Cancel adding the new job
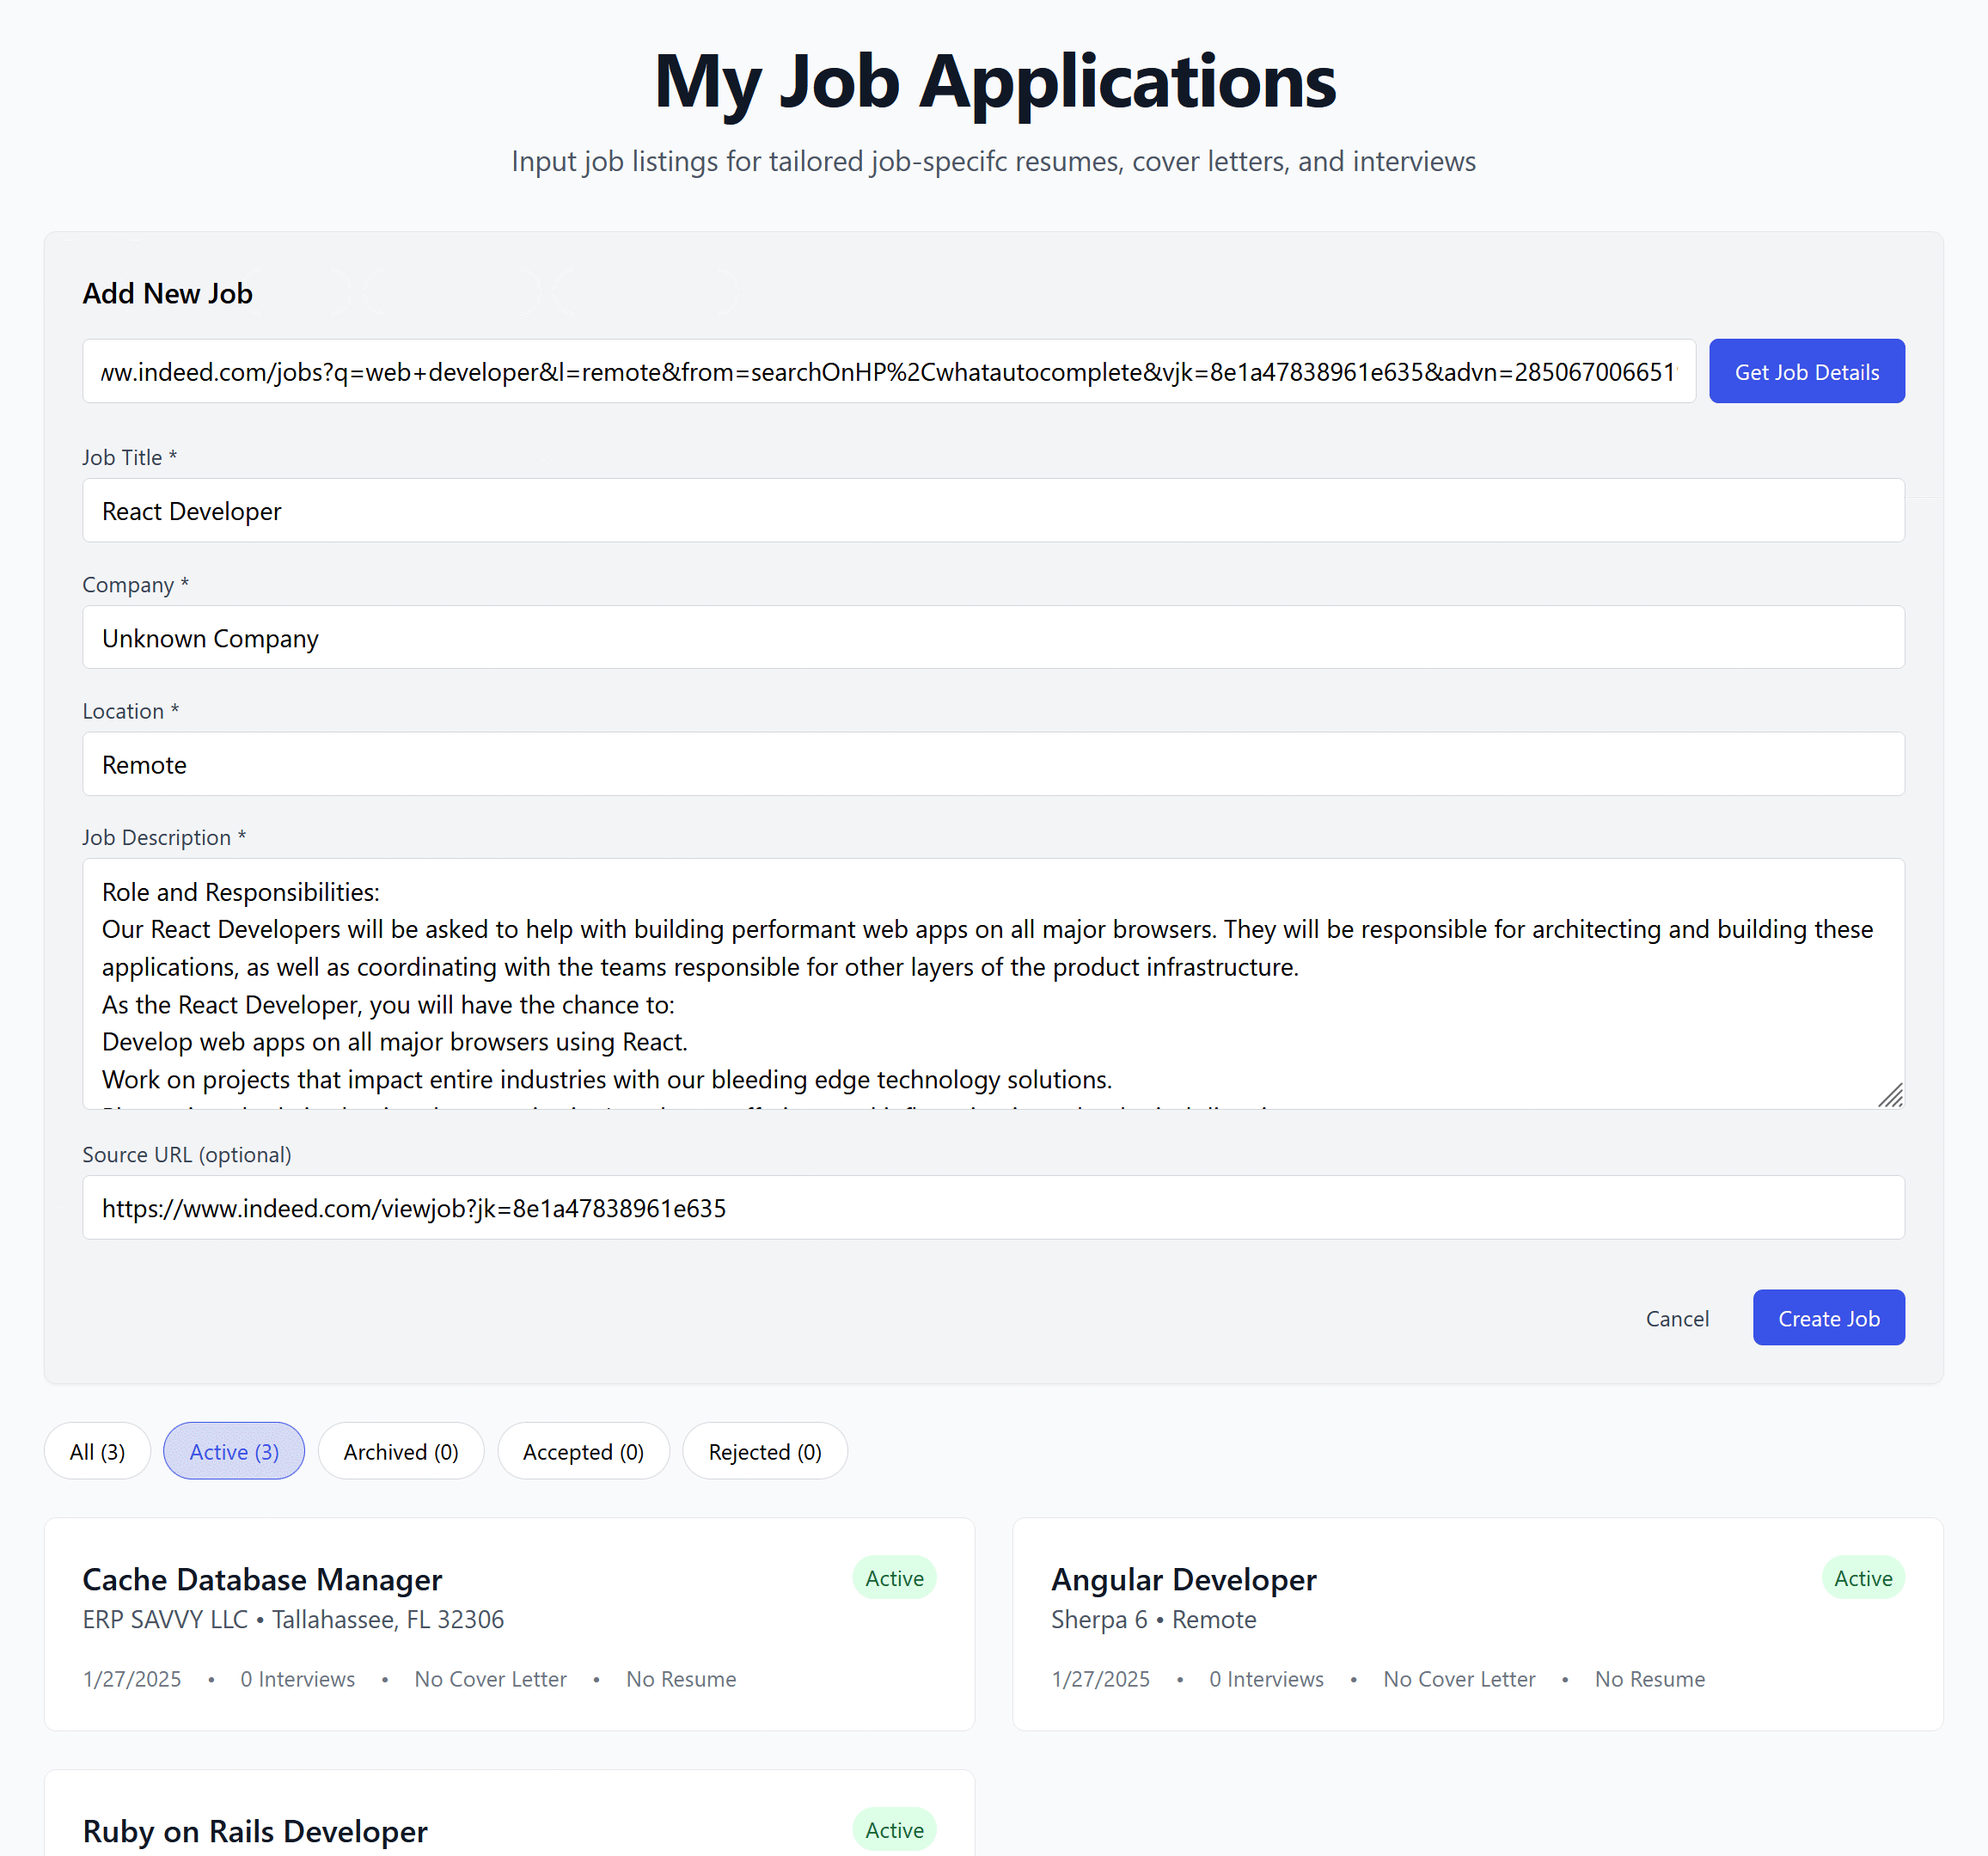 click(x=1677, y=1318)
